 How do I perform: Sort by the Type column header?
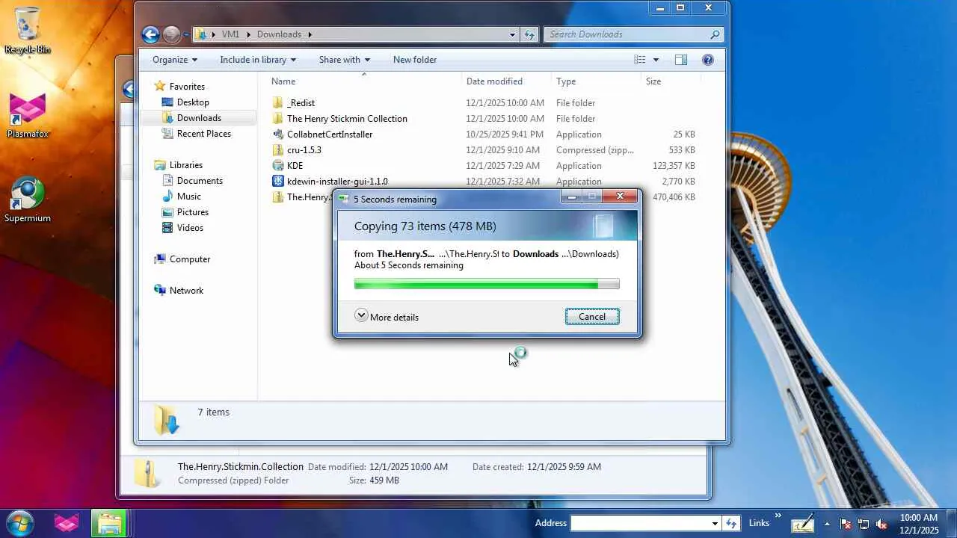(x=566, y=81)
